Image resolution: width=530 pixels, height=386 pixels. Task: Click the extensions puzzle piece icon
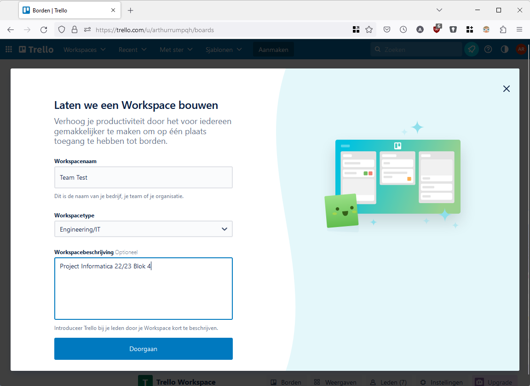click(503, 30)
